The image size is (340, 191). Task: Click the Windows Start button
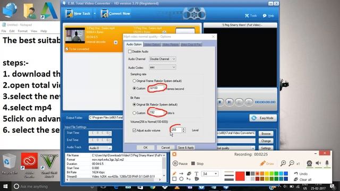(x=5, y=186)
